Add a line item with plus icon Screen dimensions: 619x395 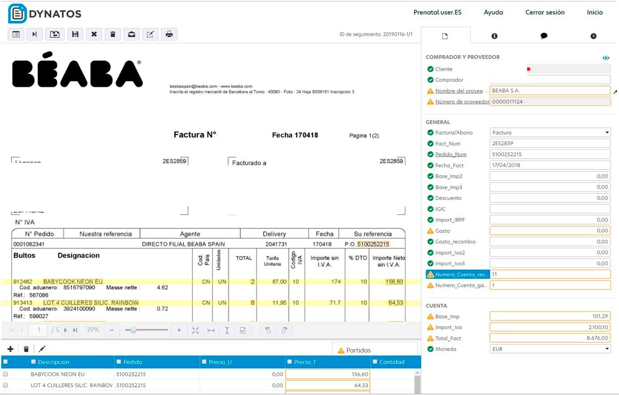[x=10, y=349]
